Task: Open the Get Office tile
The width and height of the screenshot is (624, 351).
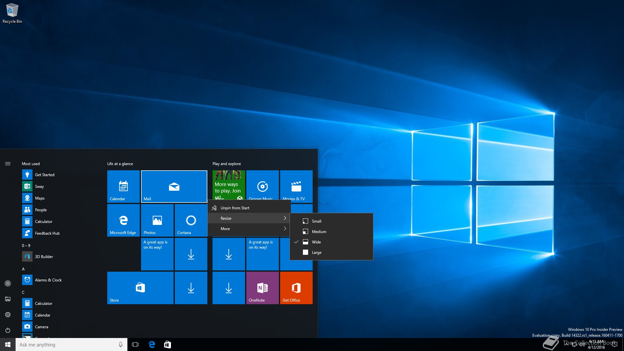Action: pyautogui.click(x=296, y=288)
